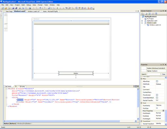Open the Solution Explorer toolbar icon
The width and height of the screenshot is (167, 129).
[76, 8]
